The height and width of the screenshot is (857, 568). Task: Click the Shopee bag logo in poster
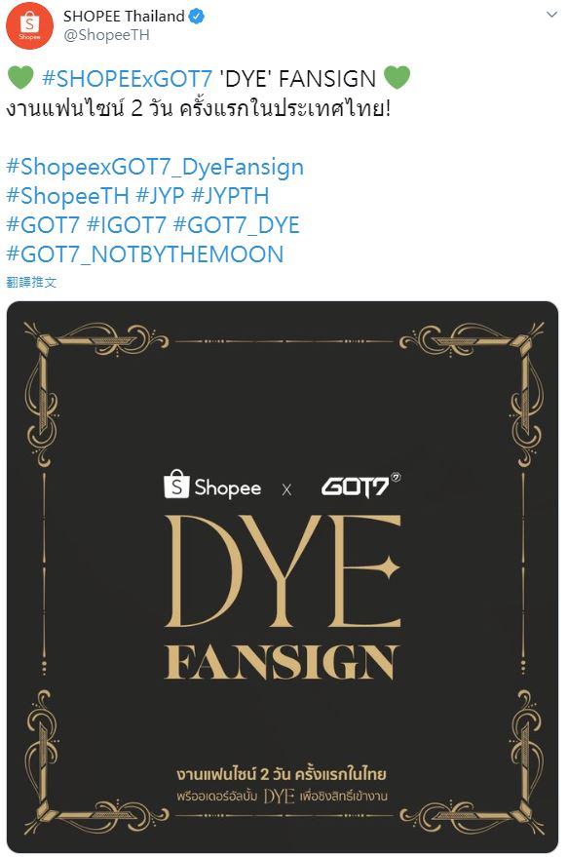pos(176,484)
